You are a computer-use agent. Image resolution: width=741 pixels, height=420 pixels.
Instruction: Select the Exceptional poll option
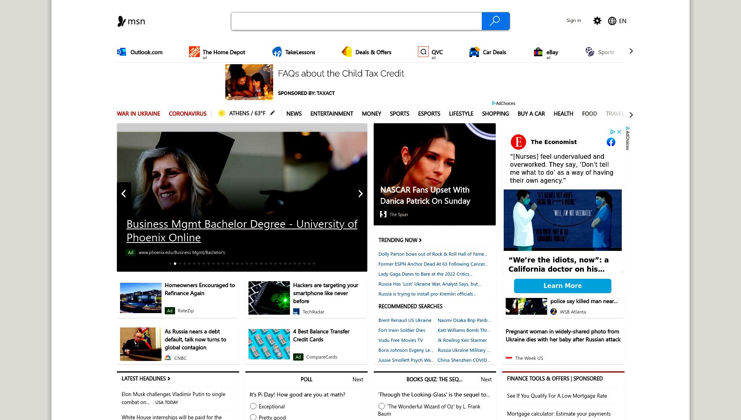pos(253,406)
